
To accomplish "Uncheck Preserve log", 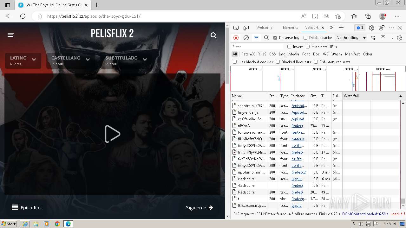I will pos(275,38).
